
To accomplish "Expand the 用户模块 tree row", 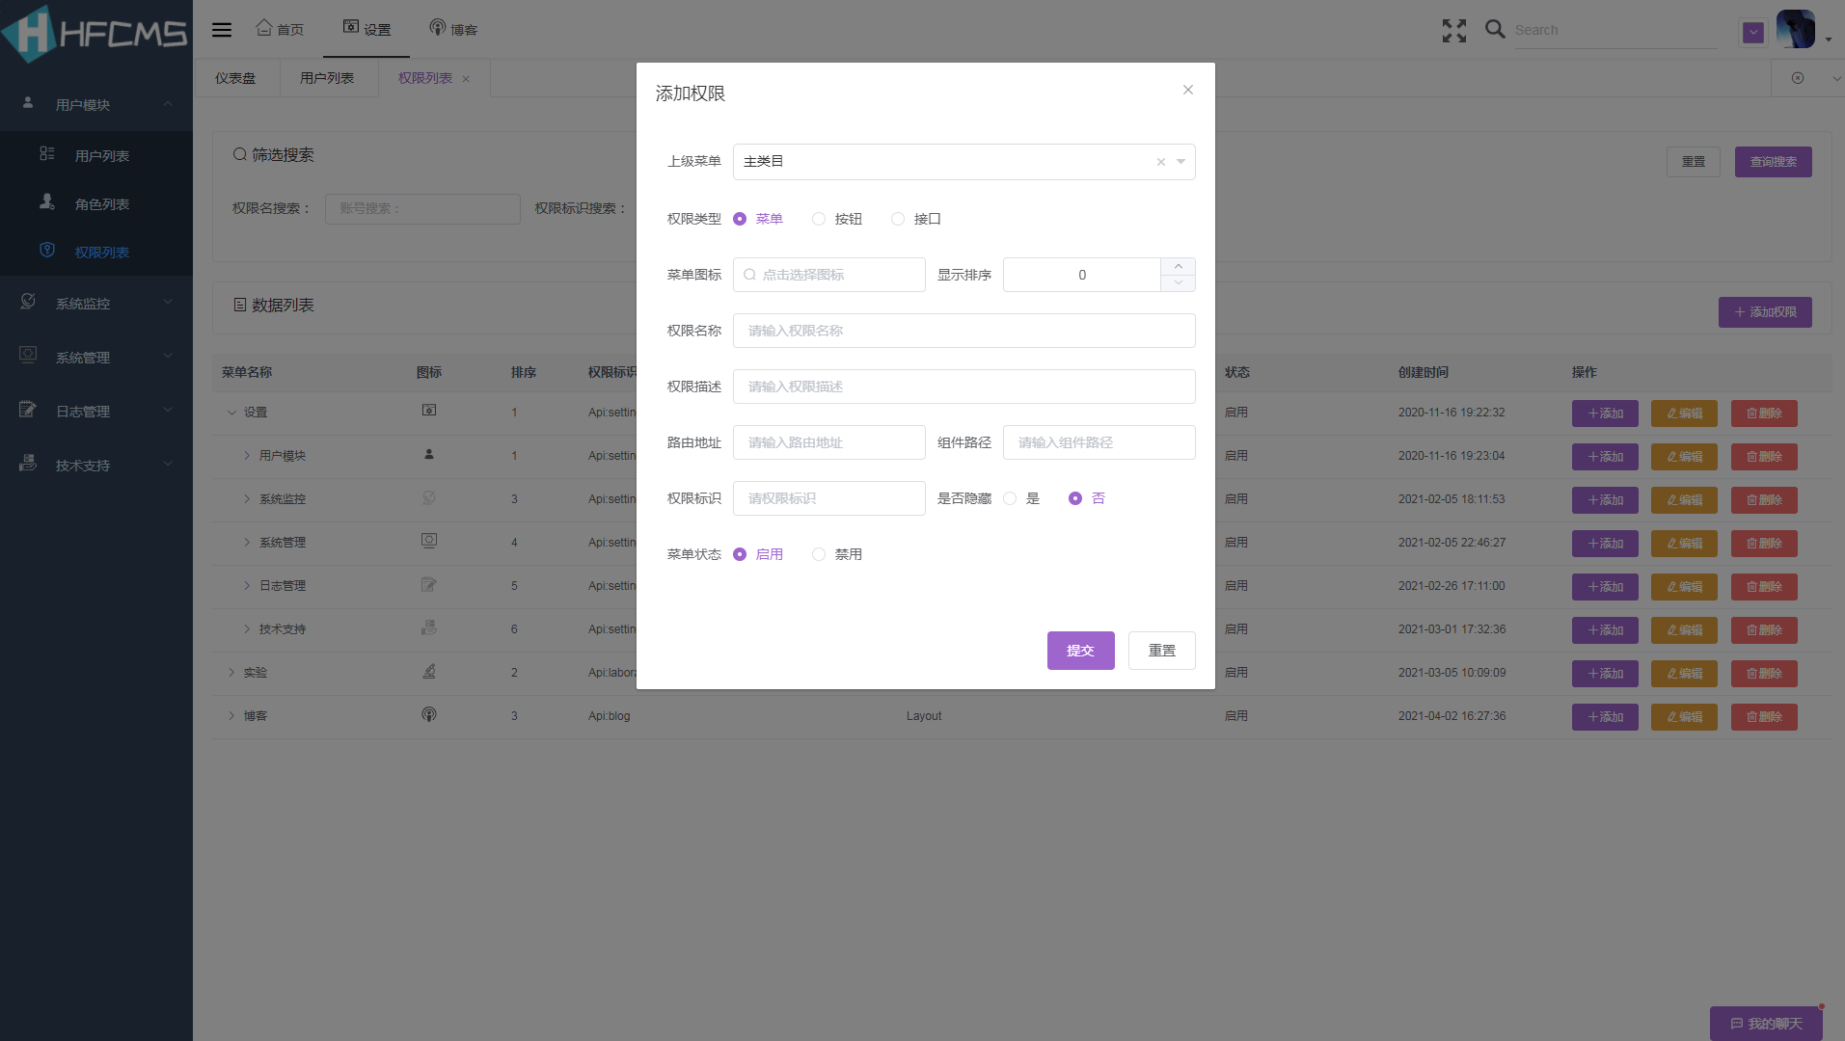I will (247, 456).
